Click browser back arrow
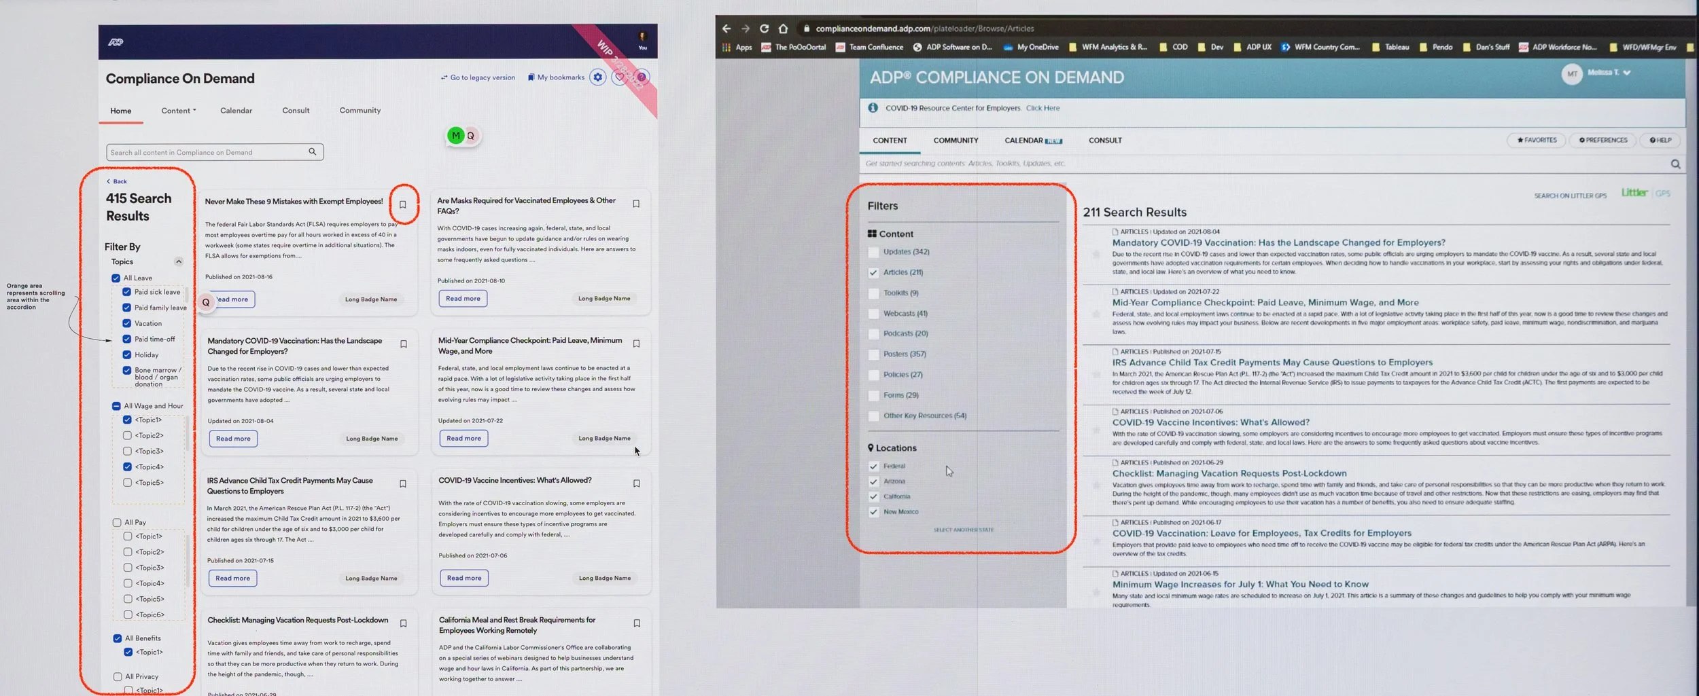This screenshot has width=1699, height=696. 726,29
